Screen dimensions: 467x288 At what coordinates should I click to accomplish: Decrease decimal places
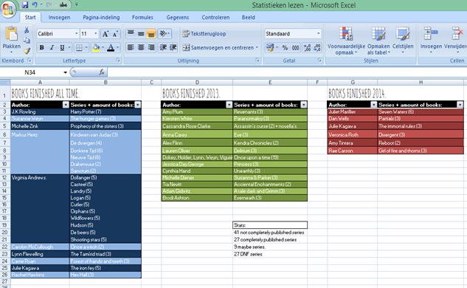[x=317, y=48]
